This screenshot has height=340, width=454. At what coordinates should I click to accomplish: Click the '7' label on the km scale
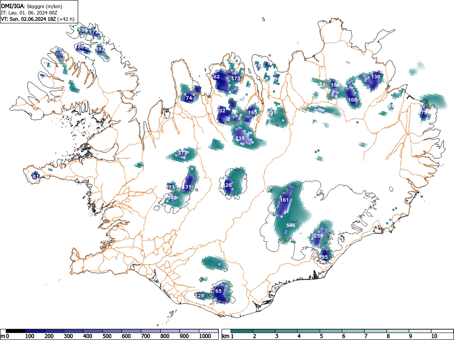[365, 336]
